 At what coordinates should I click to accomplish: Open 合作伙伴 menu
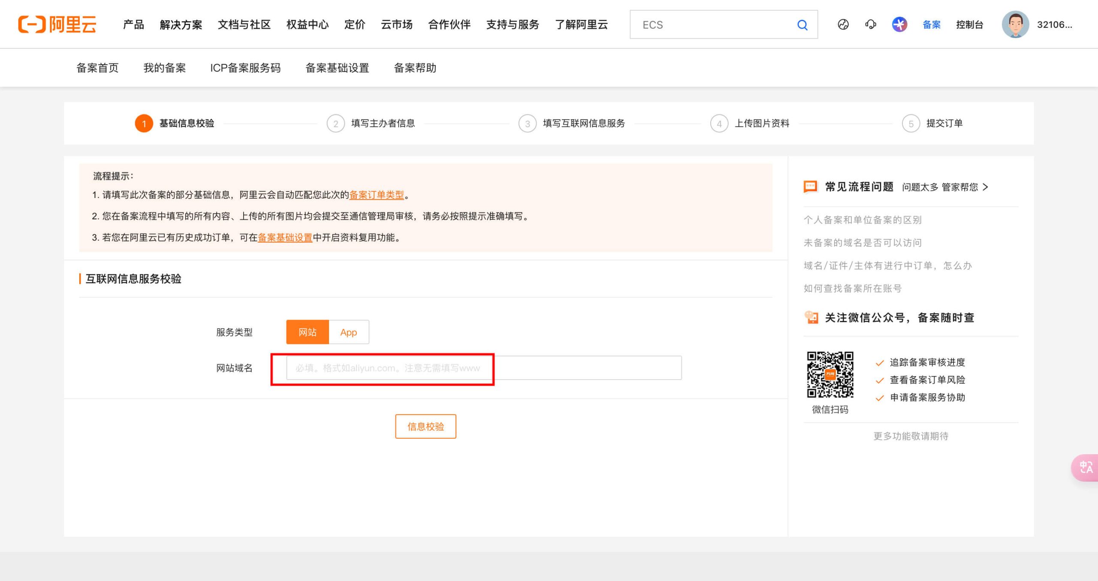[449, 24]
